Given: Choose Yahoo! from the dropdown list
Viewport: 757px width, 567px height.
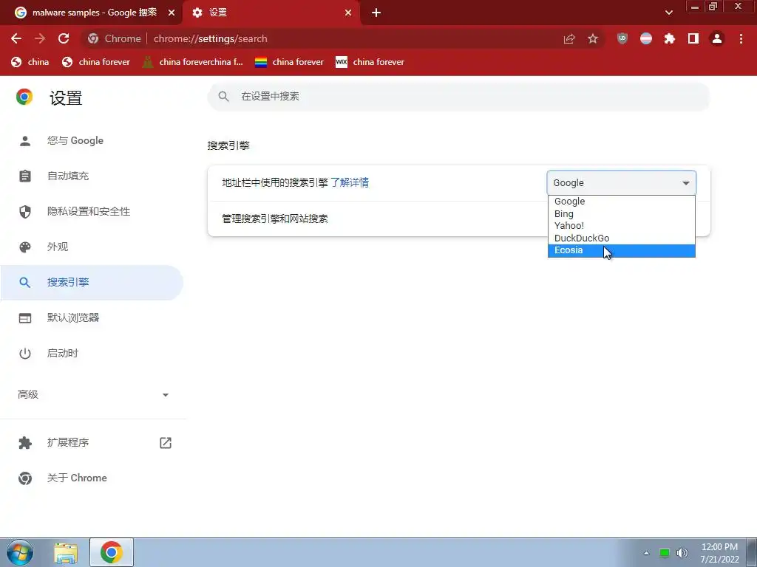Looking at the screenshot, I should [621, 226].
